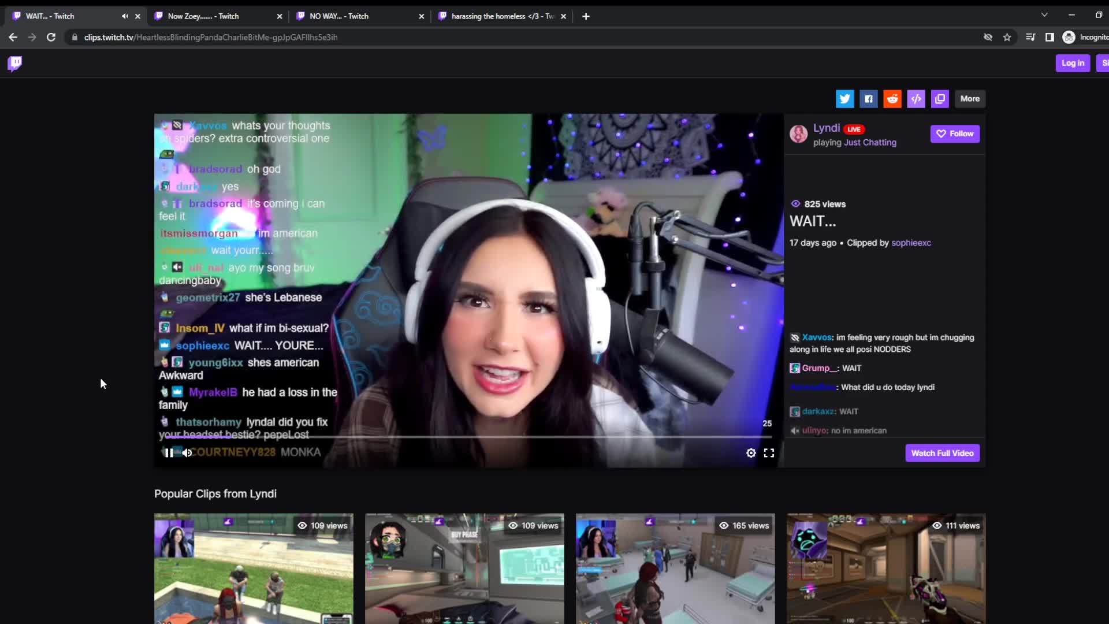The height and width of the screenshot is (624, 1109).
Task: Click the Twitch logo home icon
Action: coord(15,63)
